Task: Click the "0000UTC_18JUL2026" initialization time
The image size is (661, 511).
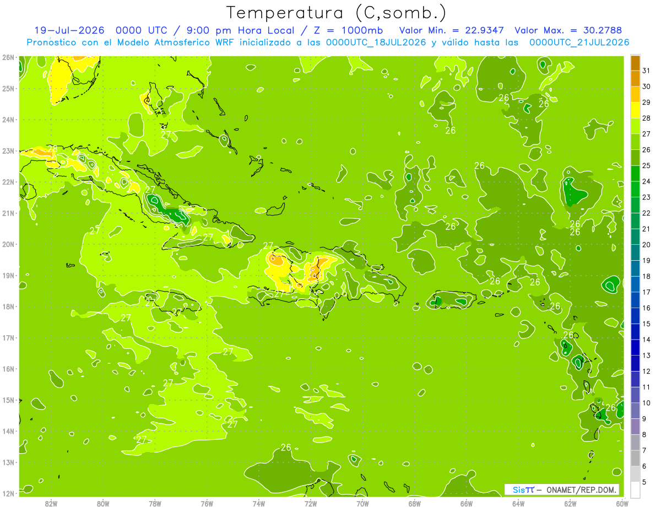Action: click(x=376, y=42)
